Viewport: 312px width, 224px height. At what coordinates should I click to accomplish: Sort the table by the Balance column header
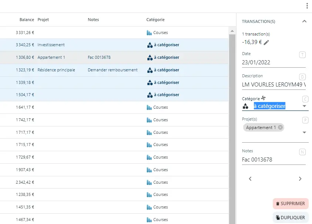click(x=26, y=20)
